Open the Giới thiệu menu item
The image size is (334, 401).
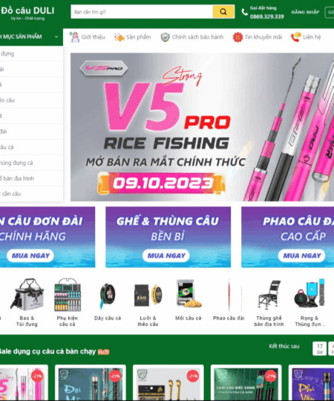click(x=87, y=37)
